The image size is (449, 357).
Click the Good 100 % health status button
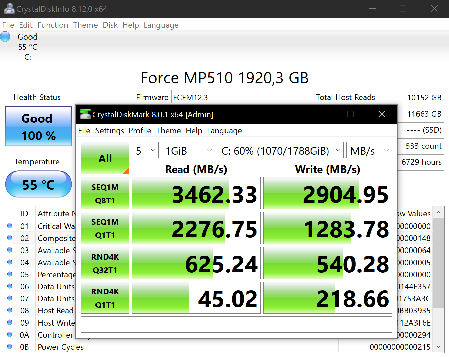point(39,126)
